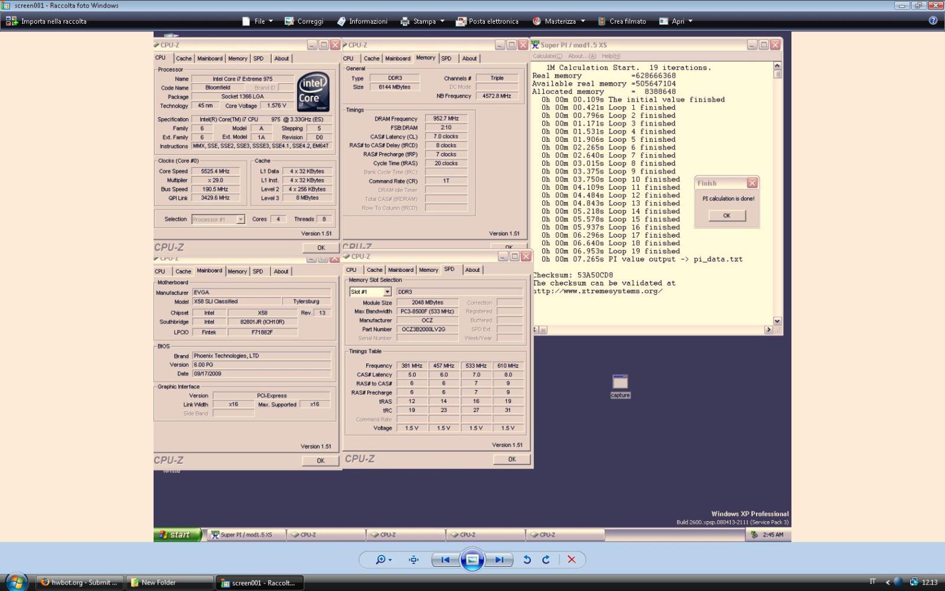Show hidden system tray icons arrow
The width and height of the screenshot is (945, 591).
(887, 583)
